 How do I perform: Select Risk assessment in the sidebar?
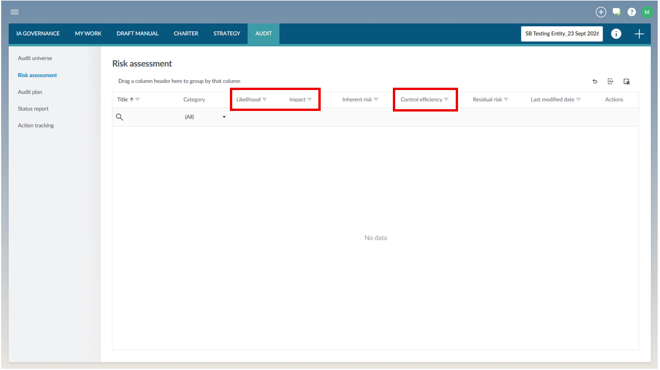click(x=37, y=75)
